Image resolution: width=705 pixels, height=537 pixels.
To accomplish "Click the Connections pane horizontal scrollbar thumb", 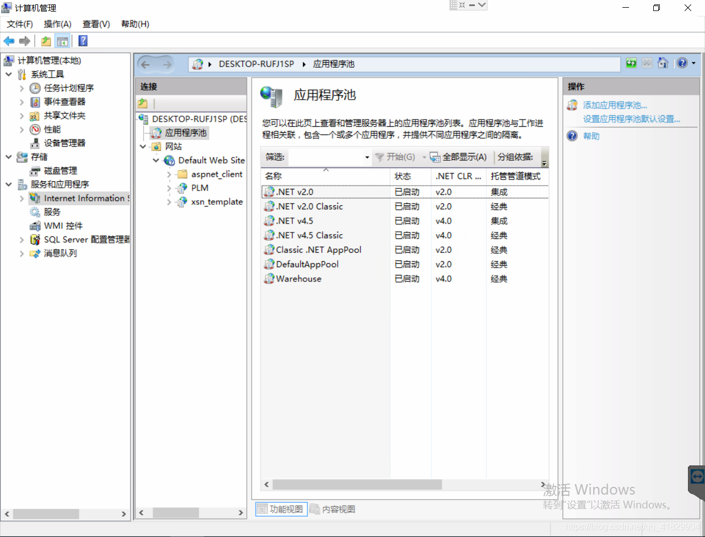I will tap(176, 513).
